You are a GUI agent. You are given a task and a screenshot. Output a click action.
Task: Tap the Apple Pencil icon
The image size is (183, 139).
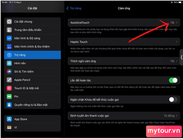9,80
